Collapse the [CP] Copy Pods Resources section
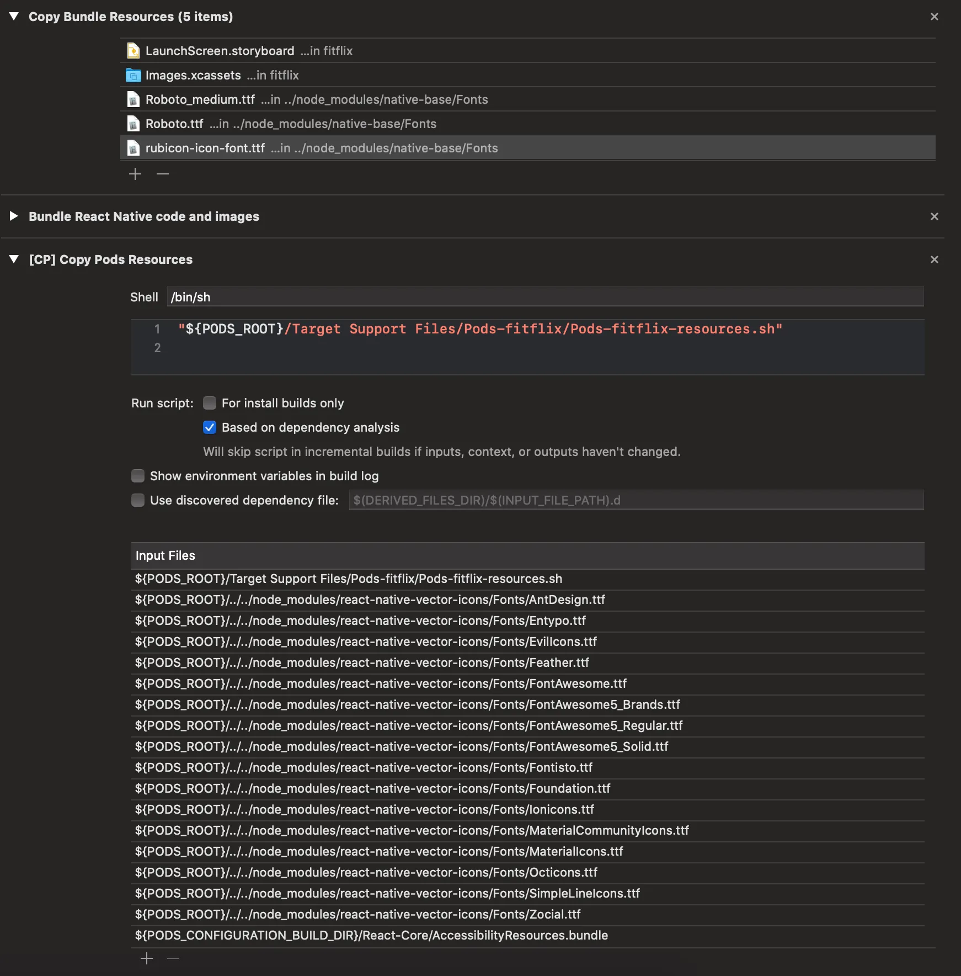Screen dimensions: 961x976 point(14,259)
